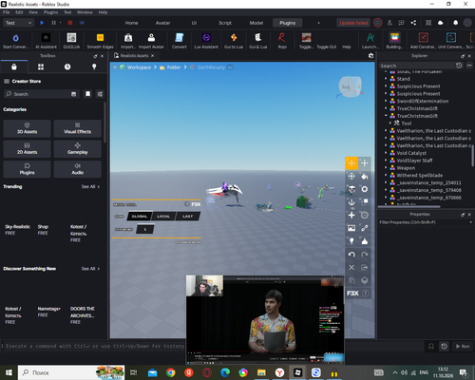
Task: Start playtest with the Play button
Action: point(42,23)
